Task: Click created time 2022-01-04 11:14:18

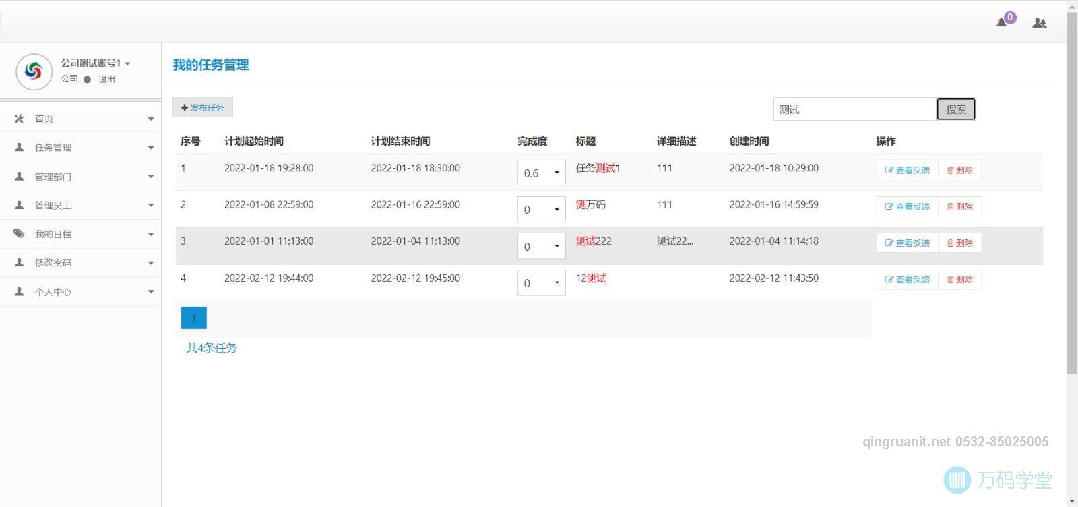Action: coord(774,241)
